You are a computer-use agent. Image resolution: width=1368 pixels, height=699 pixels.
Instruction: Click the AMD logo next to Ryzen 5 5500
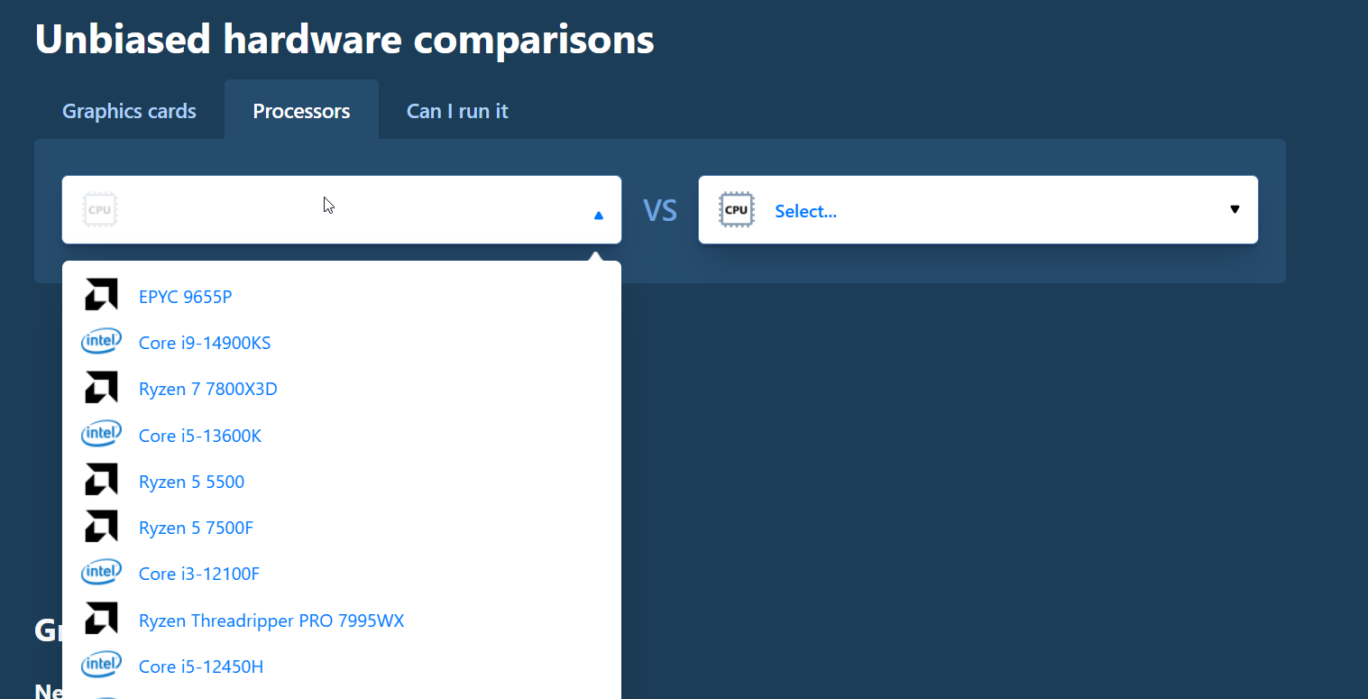pos(100,479)
